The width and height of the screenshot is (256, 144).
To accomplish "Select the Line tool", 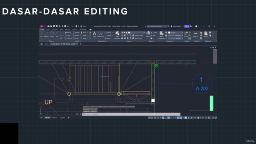I will pos(41,34).
